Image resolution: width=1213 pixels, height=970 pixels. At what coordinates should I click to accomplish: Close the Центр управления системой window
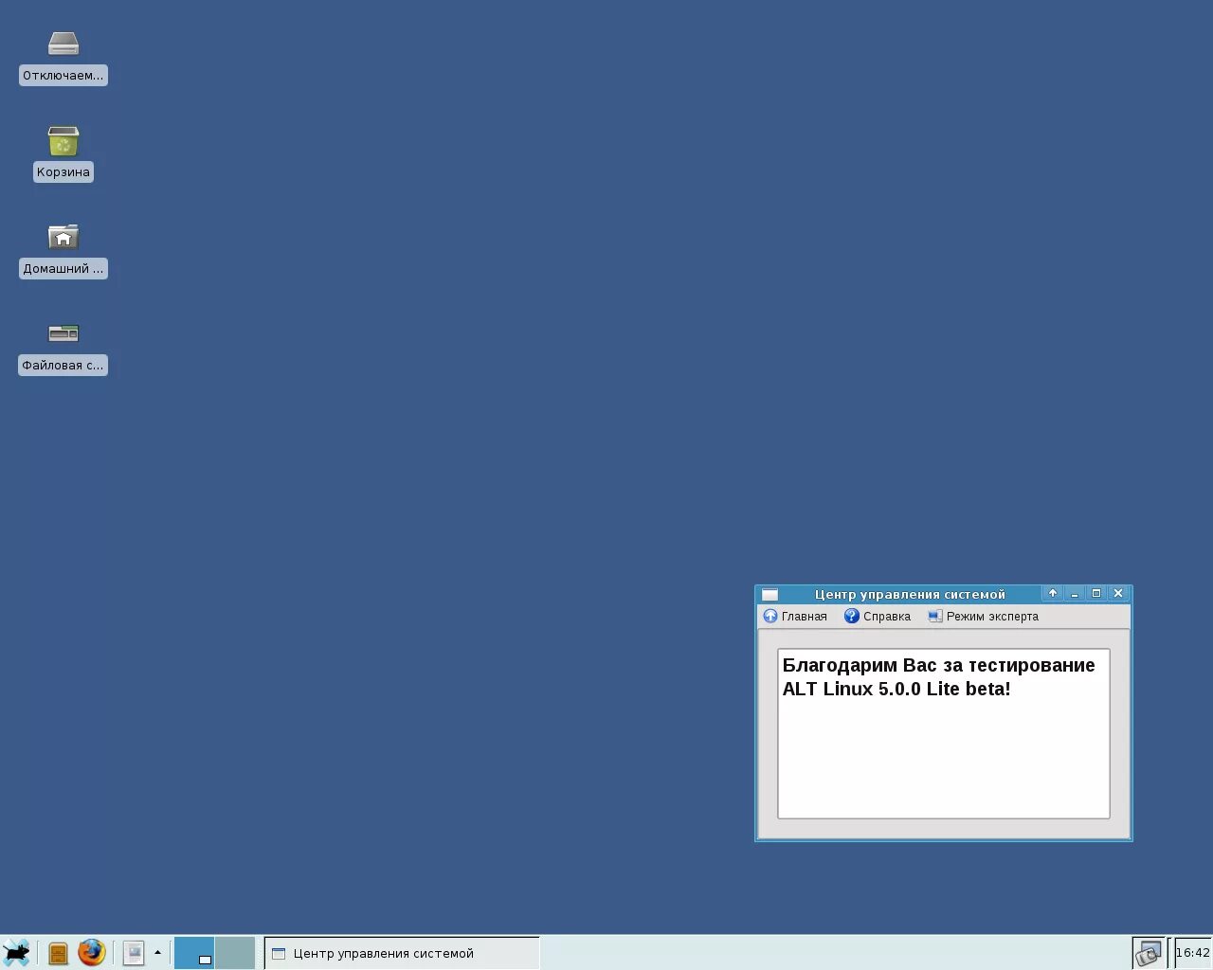pos(1118,594)
